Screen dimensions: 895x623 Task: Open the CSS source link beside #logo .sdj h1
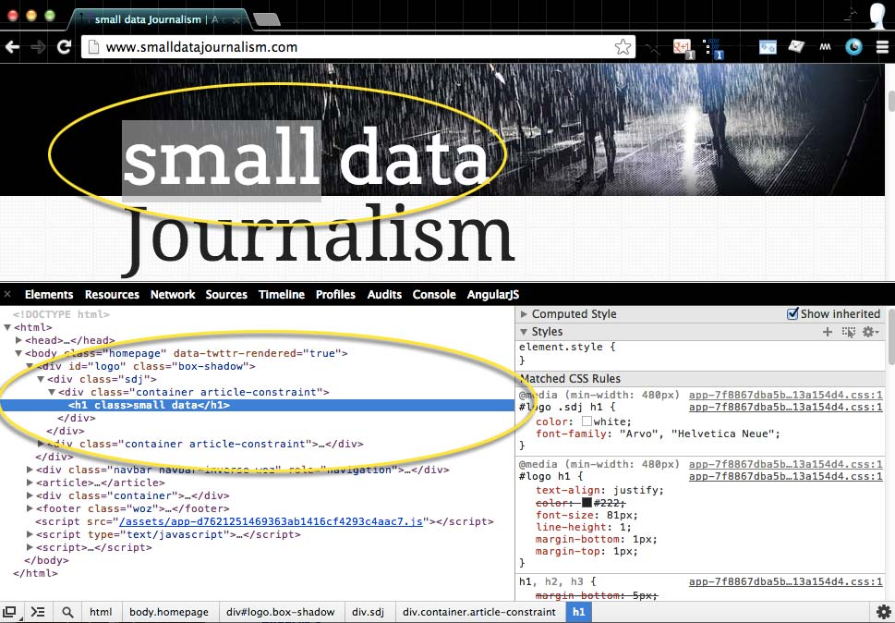785,407
